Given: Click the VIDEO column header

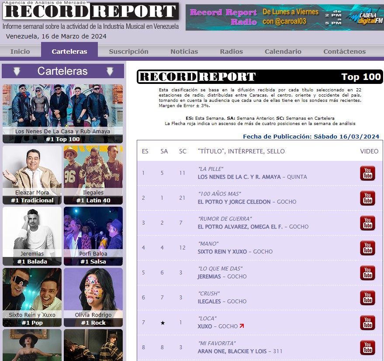Looking at the screenshot, I should pos(369,151).
